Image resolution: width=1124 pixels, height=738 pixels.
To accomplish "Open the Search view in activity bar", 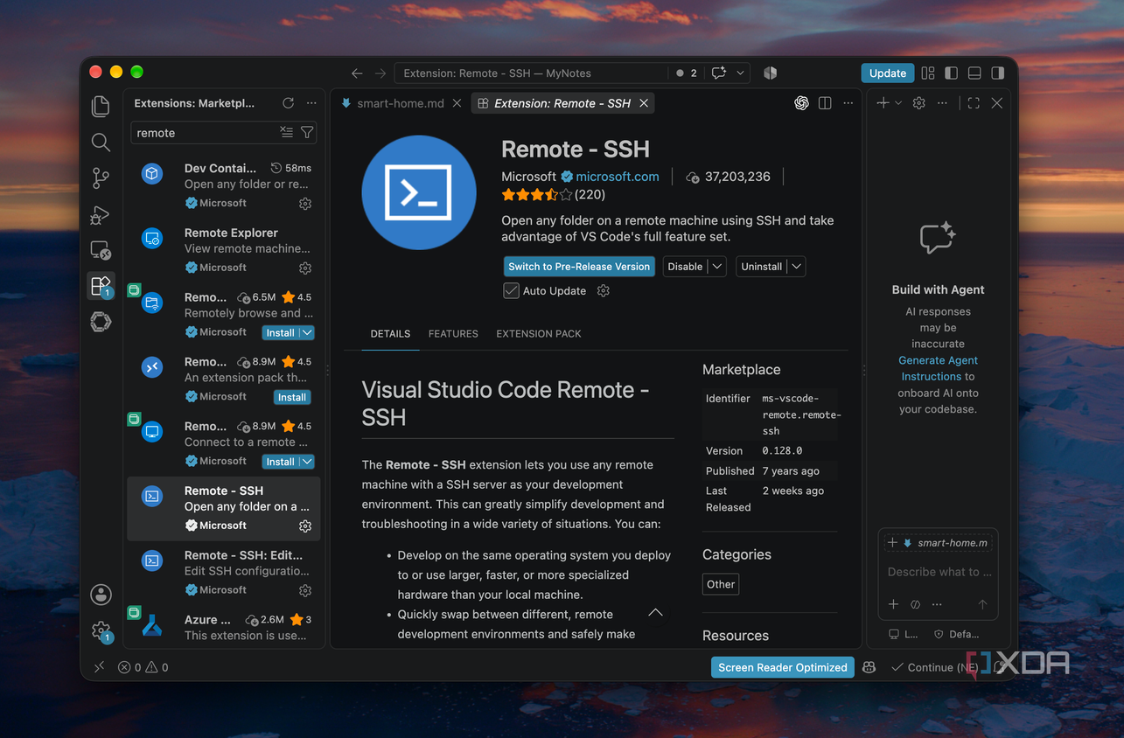I will pyautogui.click(x=101, y=143).
